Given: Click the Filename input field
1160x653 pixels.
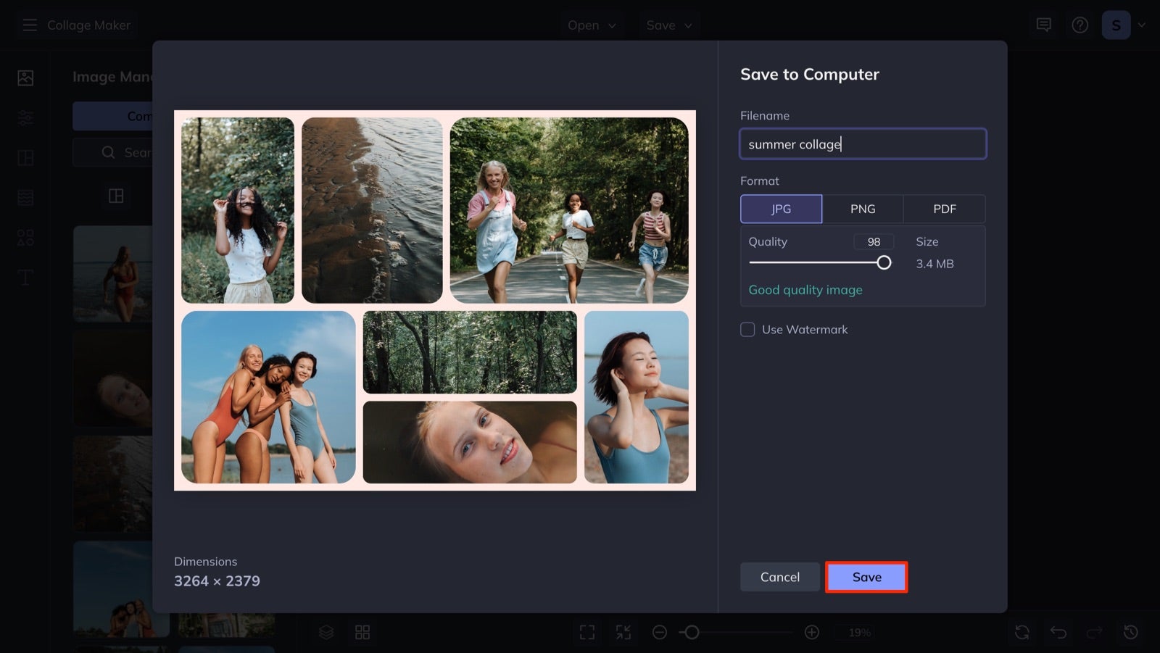Looking at the screenshot, I should pos(863,144).
